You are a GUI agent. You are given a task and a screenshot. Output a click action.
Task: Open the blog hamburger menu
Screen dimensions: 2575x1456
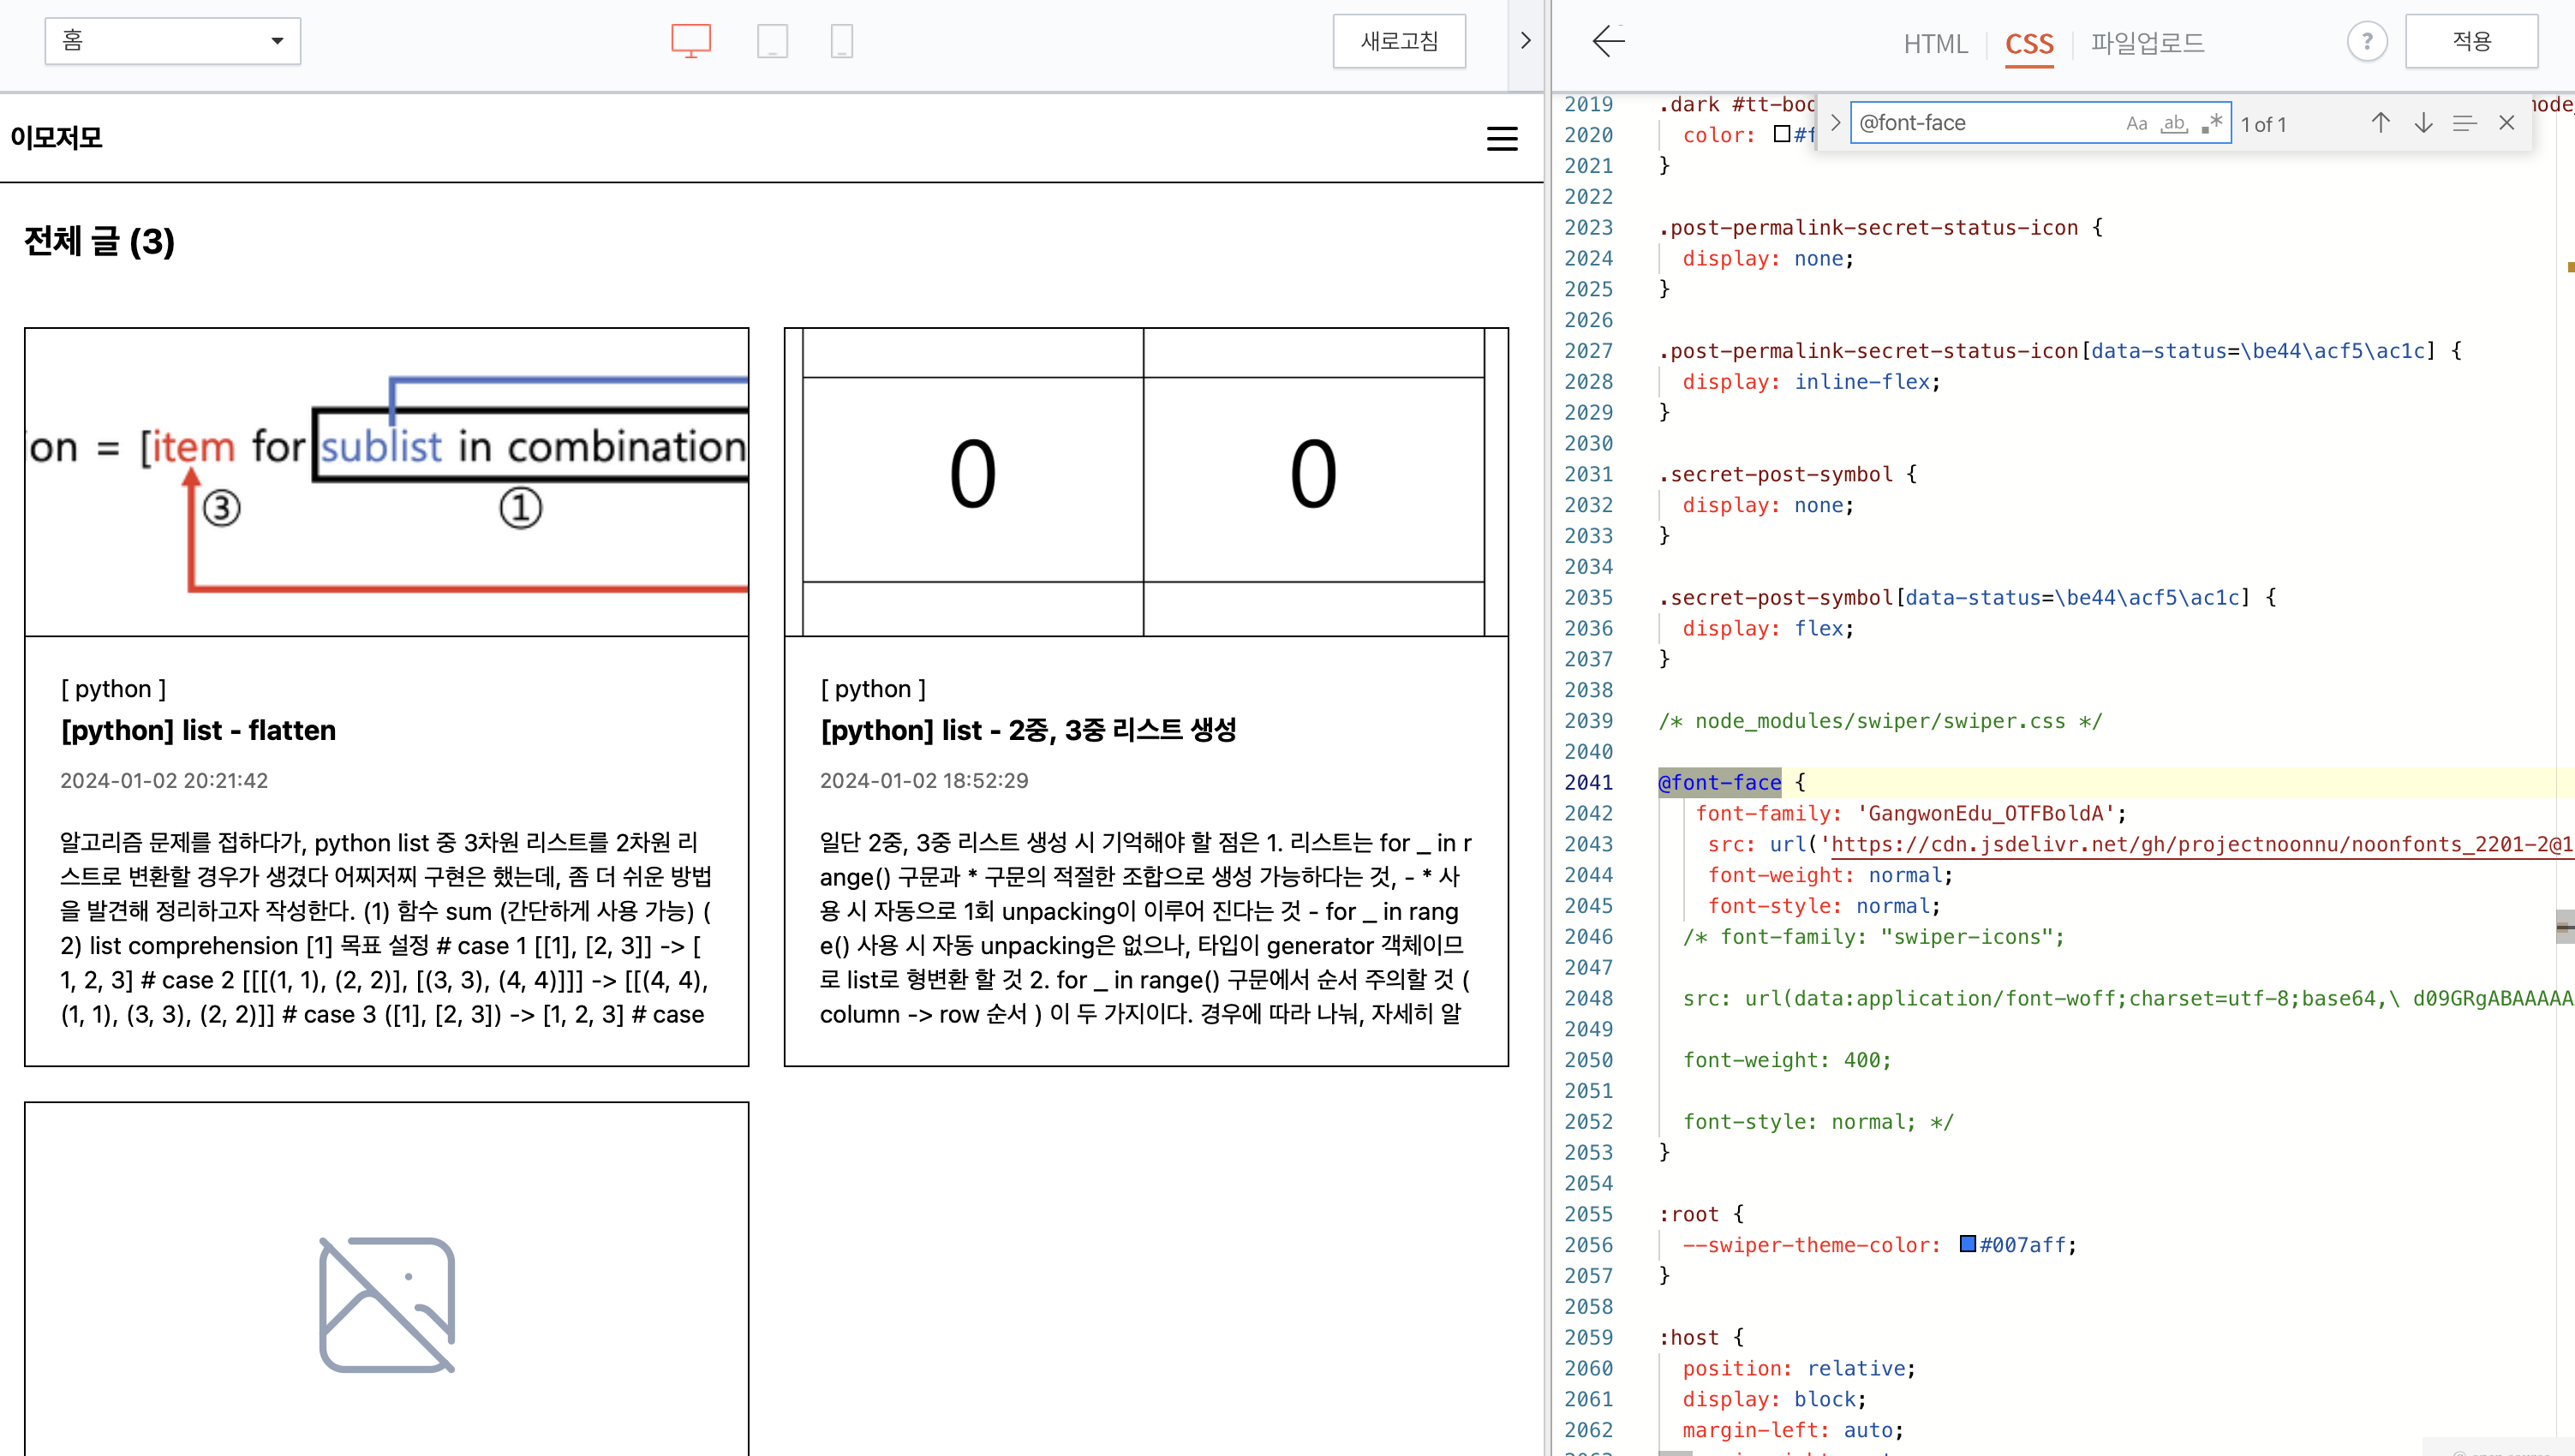pos(1501,138)
